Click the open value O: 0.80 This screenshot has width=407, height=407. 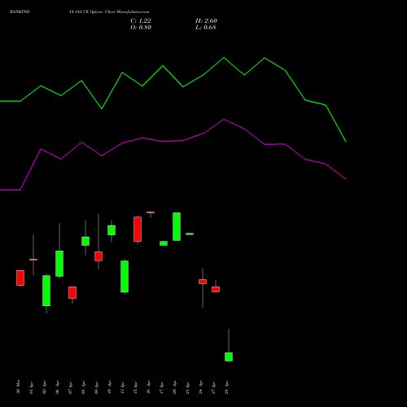pos(141,28)
